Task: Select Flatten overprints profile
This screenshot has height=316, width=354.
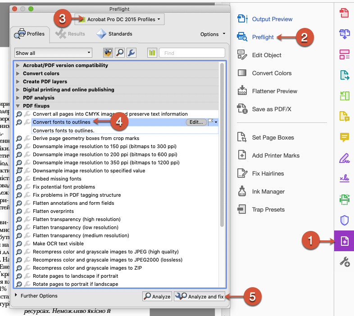Action: (x=53, y=211)
